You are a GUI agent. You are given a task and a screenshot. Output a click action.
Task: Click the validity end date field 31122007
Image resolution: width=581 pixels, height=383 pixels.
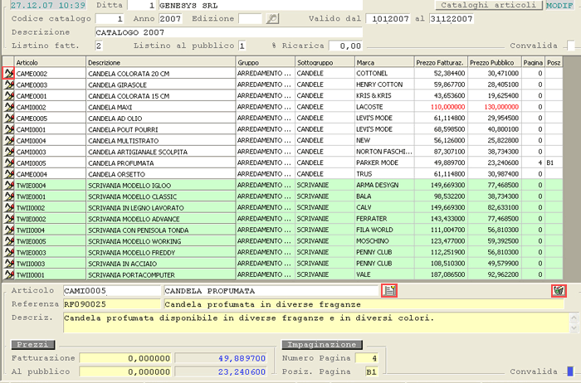452,18
